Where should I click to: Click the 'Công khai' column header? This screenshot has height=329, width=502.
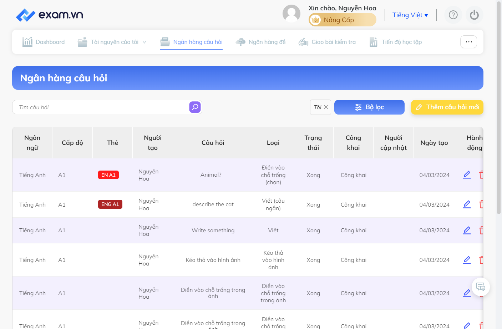pyautogui.click(x=353, y=143)
